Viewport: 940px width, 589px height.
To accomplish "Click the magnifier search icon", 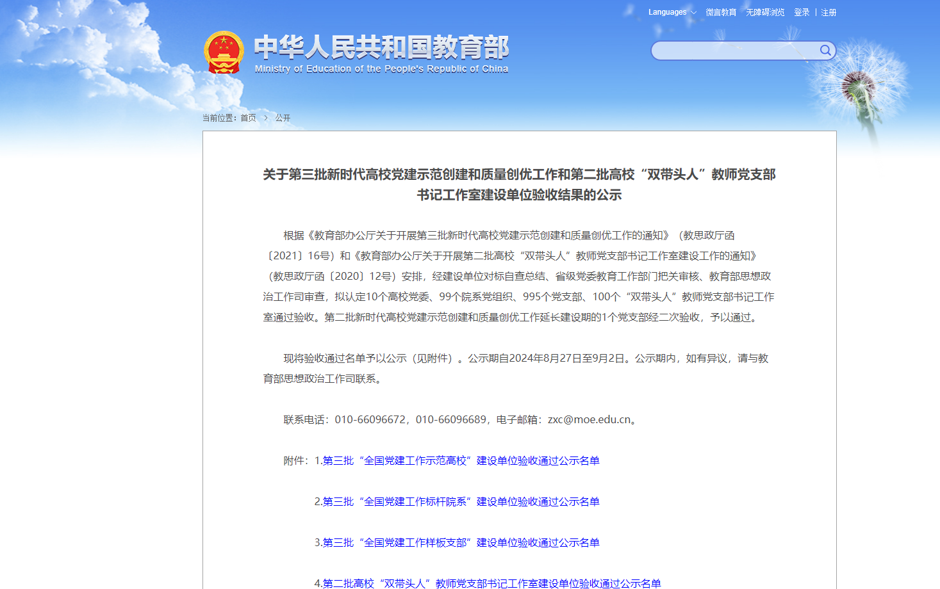I will pos(825,51).
